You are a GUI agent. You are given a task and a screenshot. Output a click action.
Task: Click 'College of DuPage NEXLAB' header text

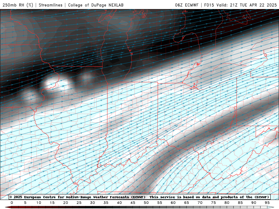(96, 5)
